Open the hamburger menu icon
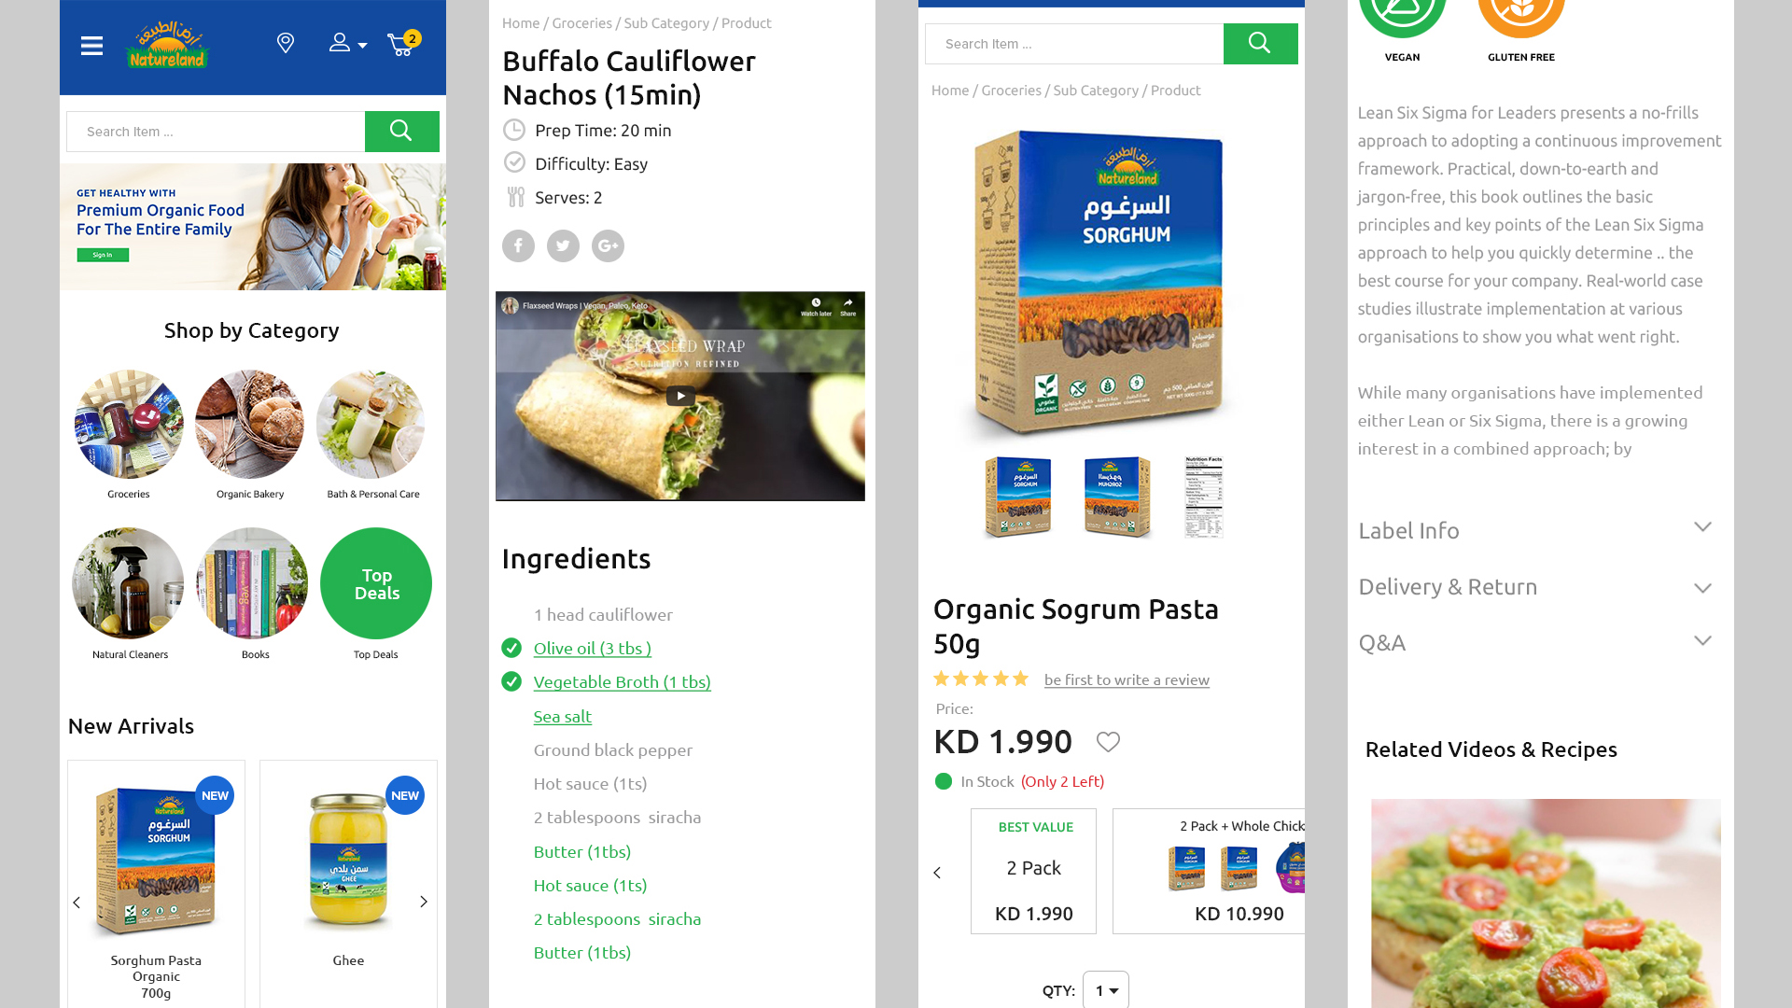The width and height of the screenshot is (1792, 1008). click(x=91, y=46)
